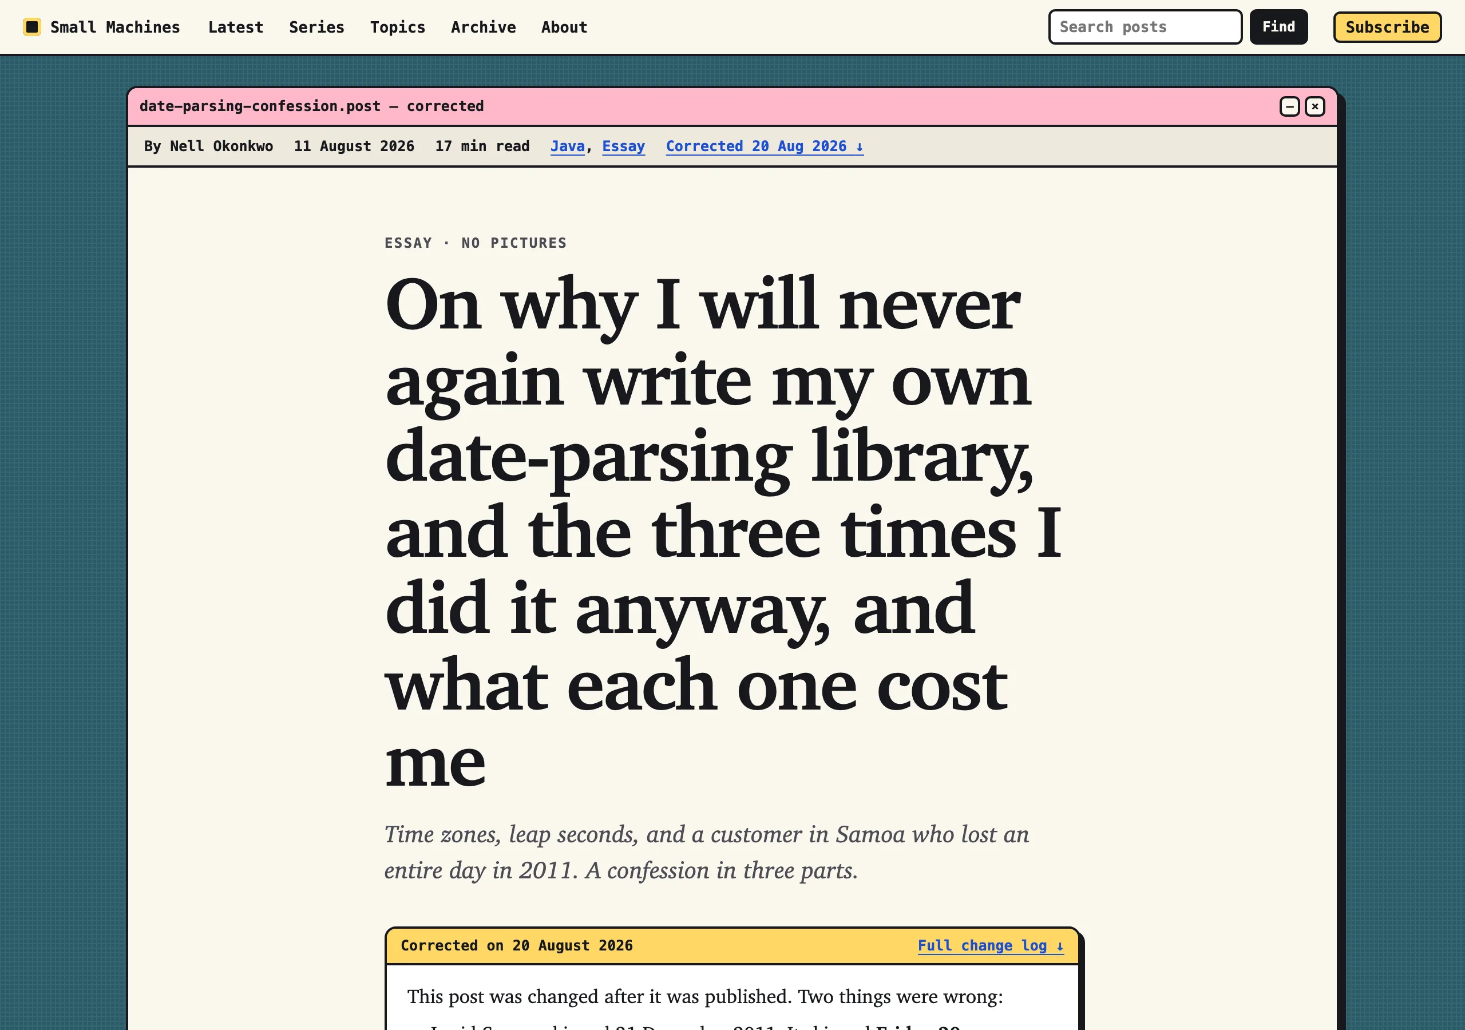The image size is (1465, 1030).
Task: Minimize the post window
Action: pyautogui.click(x=1289, y=106)
